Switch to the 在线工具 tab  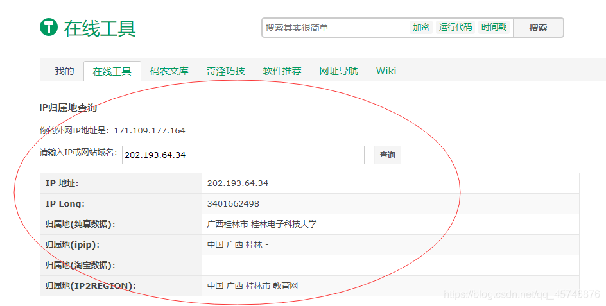pos(112,71)
